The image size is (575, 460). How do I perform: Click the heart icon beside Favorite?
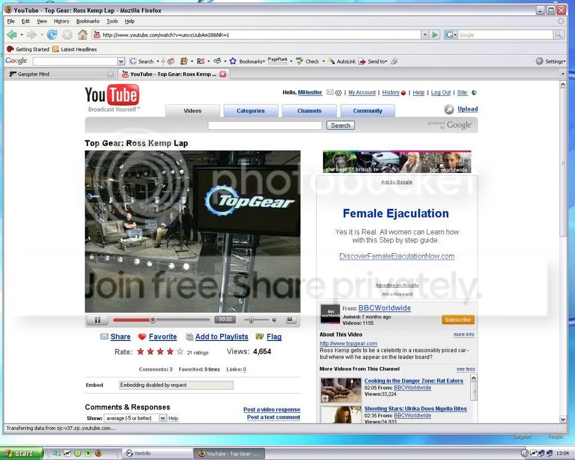pyautogui.click(x=142, y=337)
